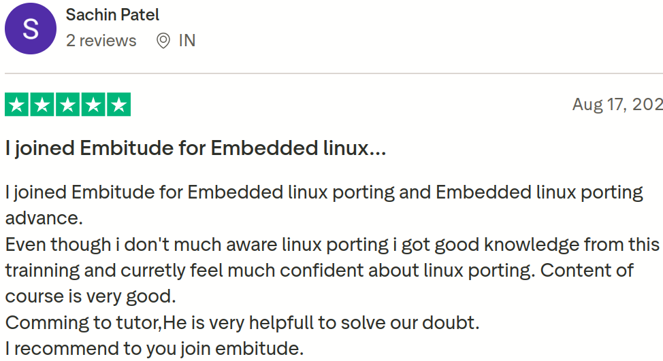Click the Aug 17 review date
Screen dimensions: 663x361
click(617, 105)
